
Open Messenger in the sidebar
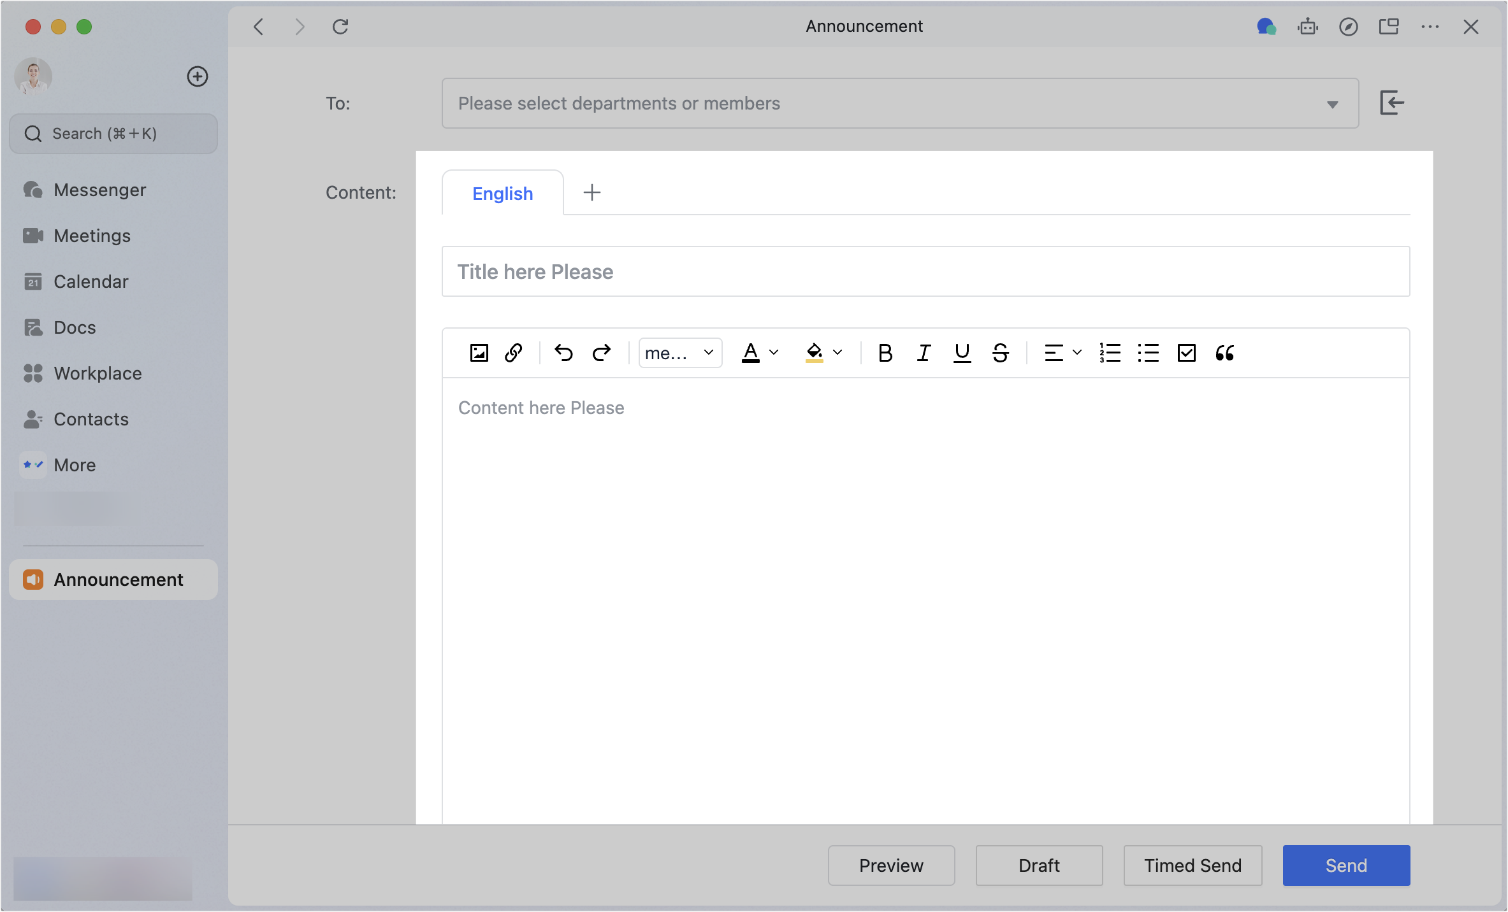[x=113, y=190]
